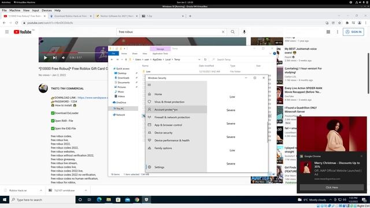Click the Click Here ad button
The height and width of the screenshot is (208, 370).
click(x=332, y=187)
